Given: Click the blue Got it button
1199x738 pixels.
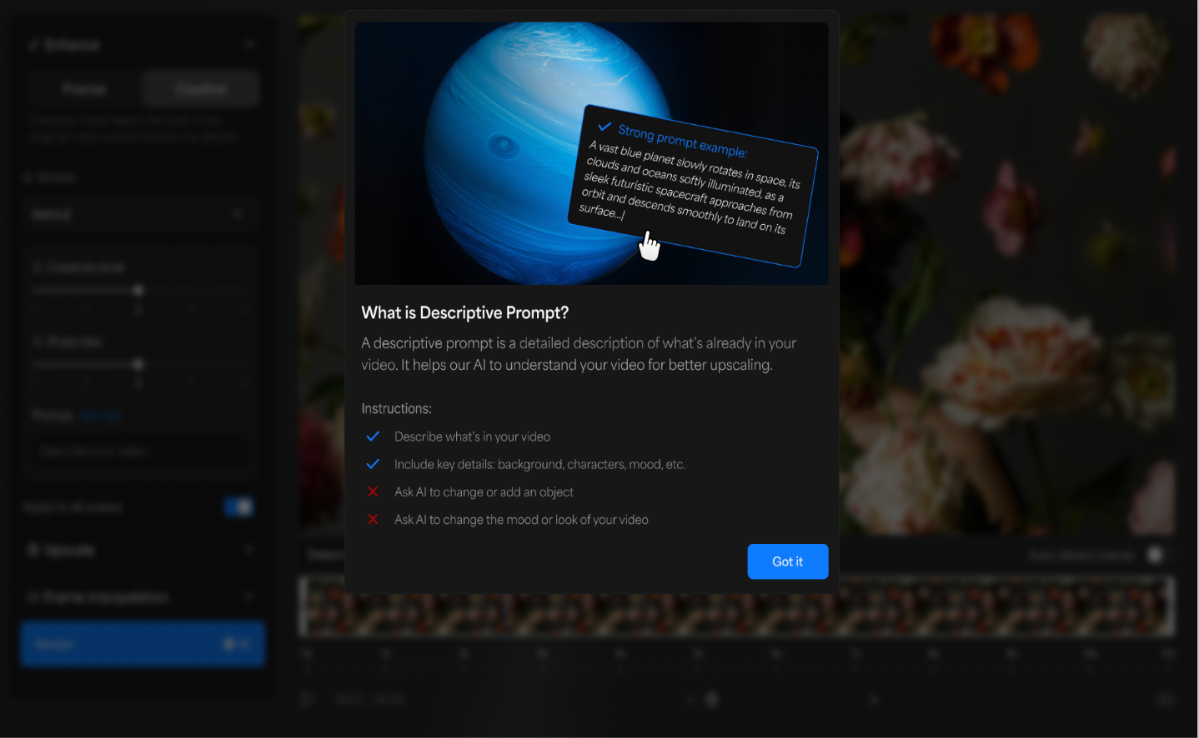Looking at the screenshot, I should pos(787,561).
